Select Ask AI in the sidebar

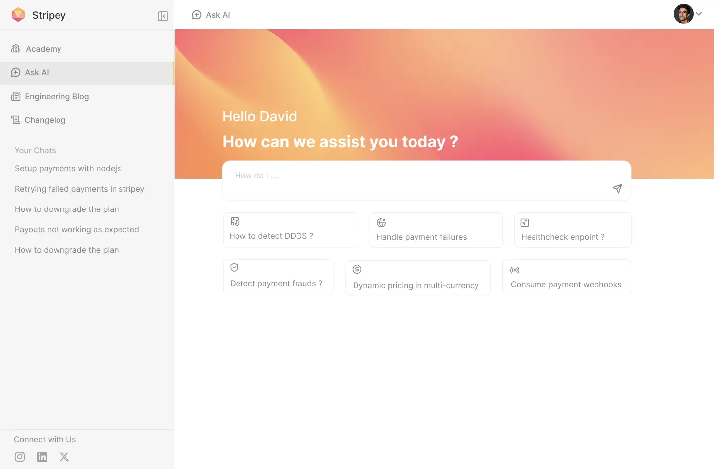(87, 72)
